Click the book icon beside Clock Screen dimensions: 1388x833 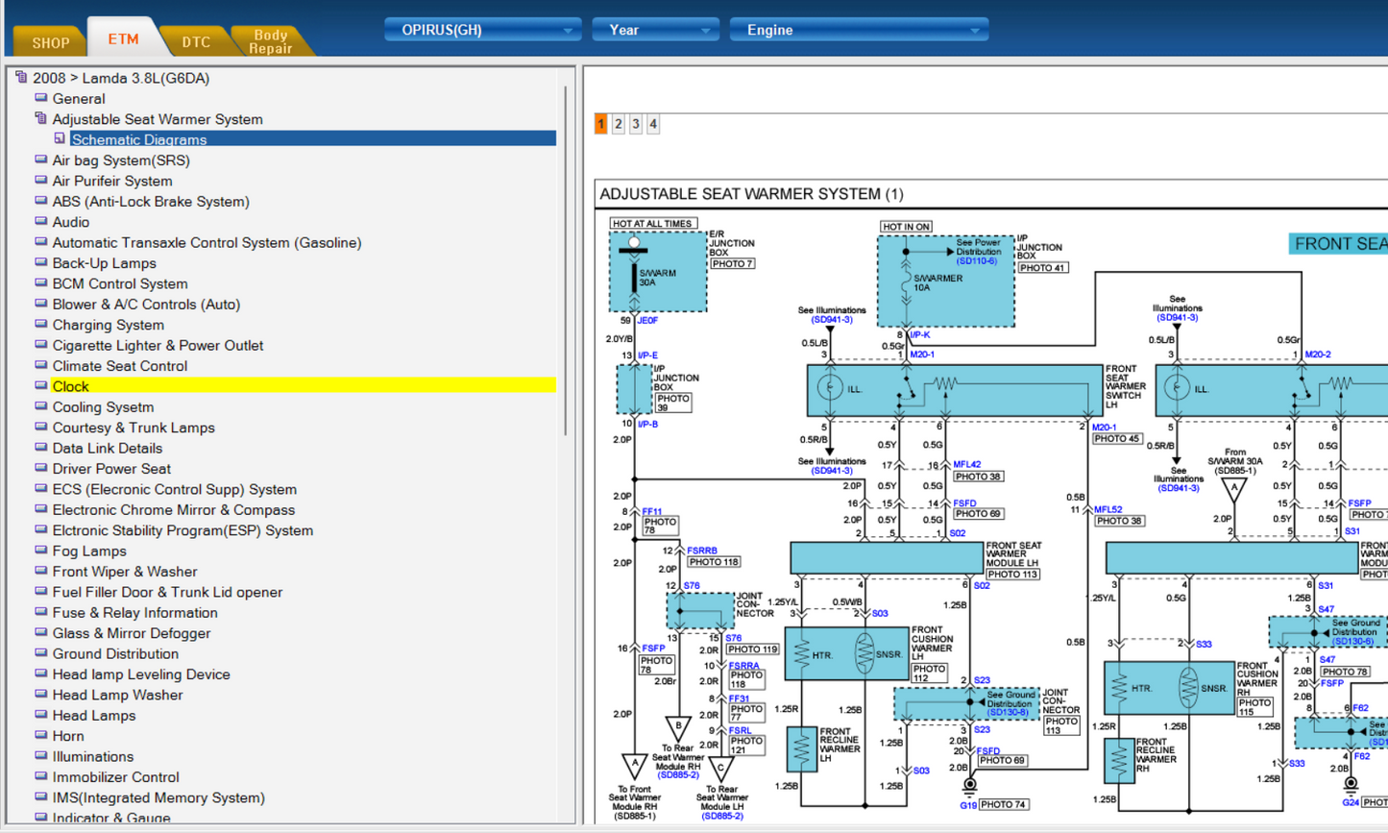(40, 385)
